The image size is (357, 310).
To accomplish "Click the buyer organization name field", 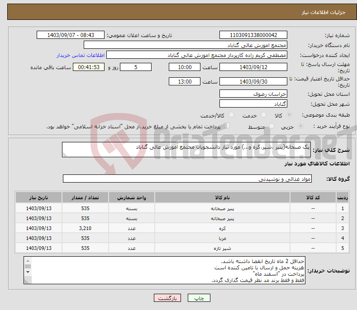I will click(x=186, y=45).
